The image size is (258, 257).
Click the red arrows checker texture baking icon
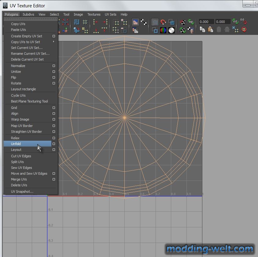[x=182, y=22]
